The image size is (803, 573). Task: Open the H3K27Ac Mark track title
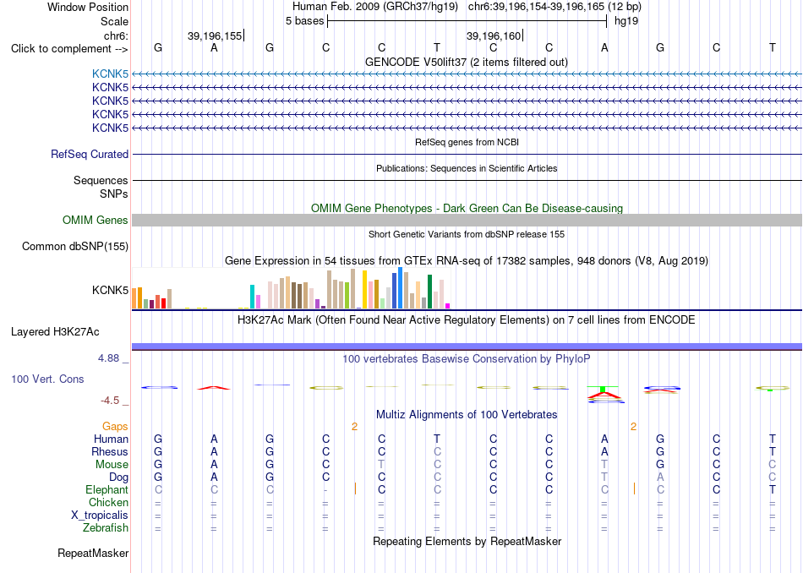[467, 320]
